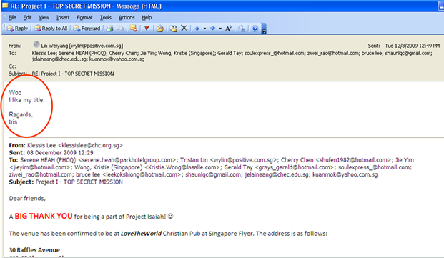Click kuanmok@yahoo.com.sg in header To field
Viewport: 444px width, 258px height.
117,59
